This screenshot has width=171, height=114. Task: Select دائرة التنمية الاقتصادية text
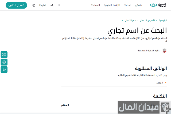tap(149, 51)
